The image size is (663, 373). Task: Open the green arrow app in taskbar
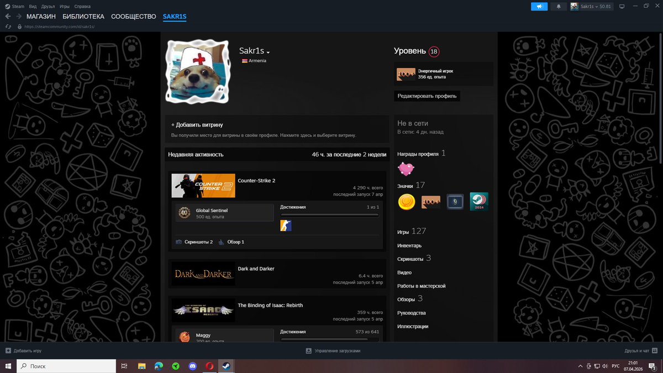point(176,366)
